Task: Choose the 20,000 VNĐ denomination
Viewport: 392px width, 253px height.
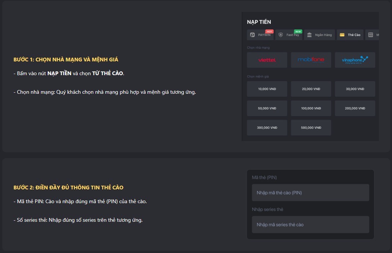Action: 311,89
